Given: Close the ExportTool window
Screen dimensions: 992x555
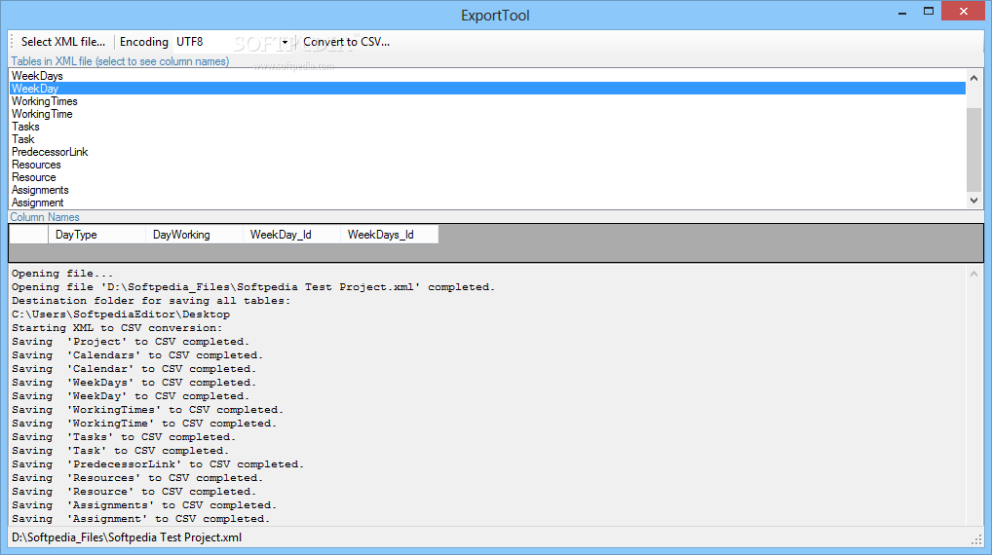Looking at the screenshot, I should coord(963,12).
